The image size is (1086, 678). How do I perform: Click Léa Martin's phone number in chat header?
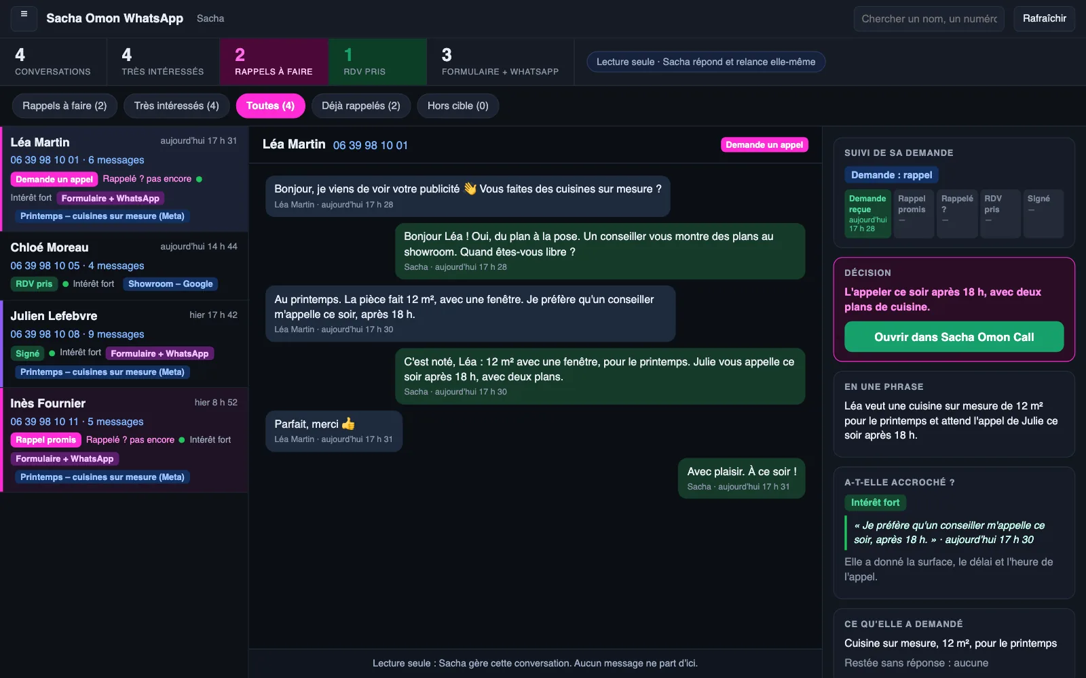[371, 145]
